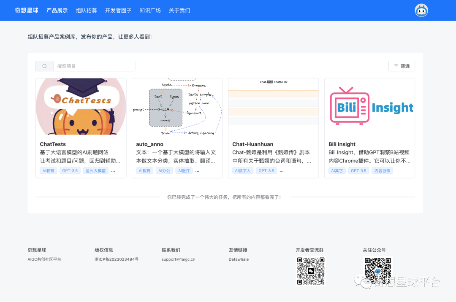Click the 浙ICP备2023023494号 link
456x302 pixels.
point(117,259)
